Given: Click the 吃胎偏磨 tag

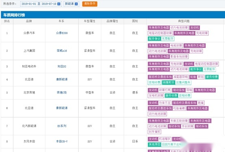Looking at the screenshot, I should click(179, 108).
